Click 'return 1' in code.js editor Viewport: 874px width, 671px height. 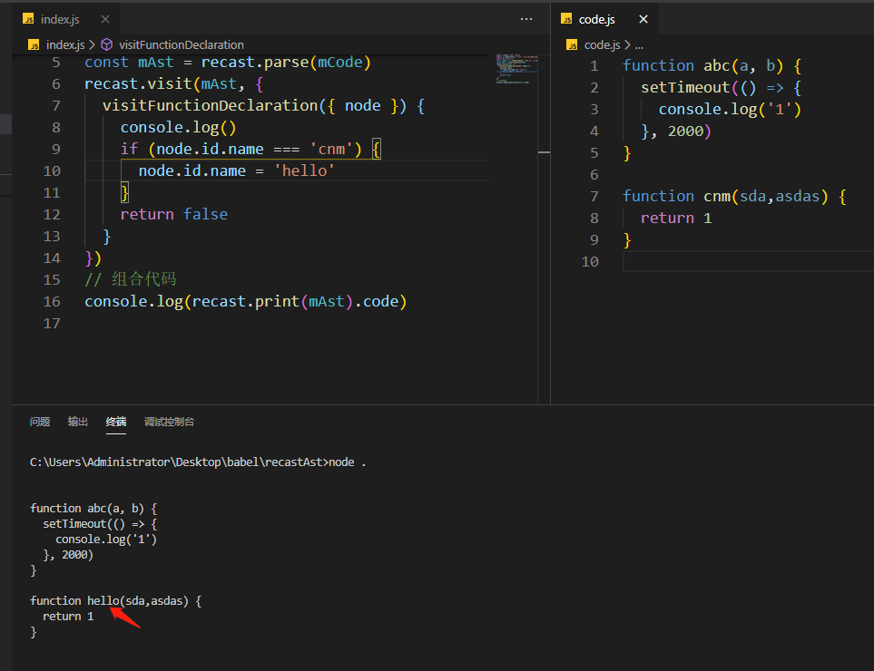point(676,219)
